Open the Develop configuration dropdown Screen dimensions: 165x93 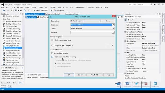45,10
